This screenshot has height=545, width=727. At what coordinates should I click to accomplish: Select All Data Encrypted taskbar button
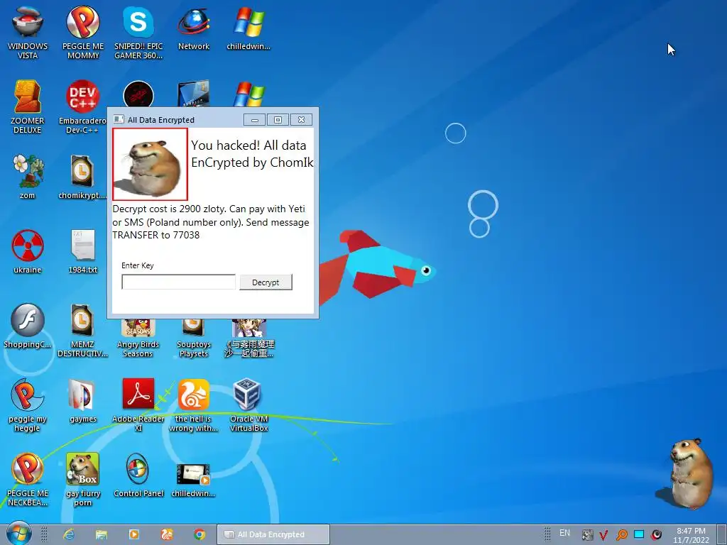tap(273, 534)
